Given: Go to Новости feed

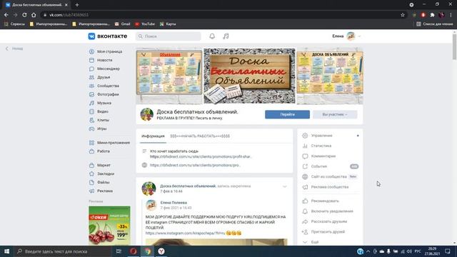Looking at the screenshot, I should [x=105, y=60].
